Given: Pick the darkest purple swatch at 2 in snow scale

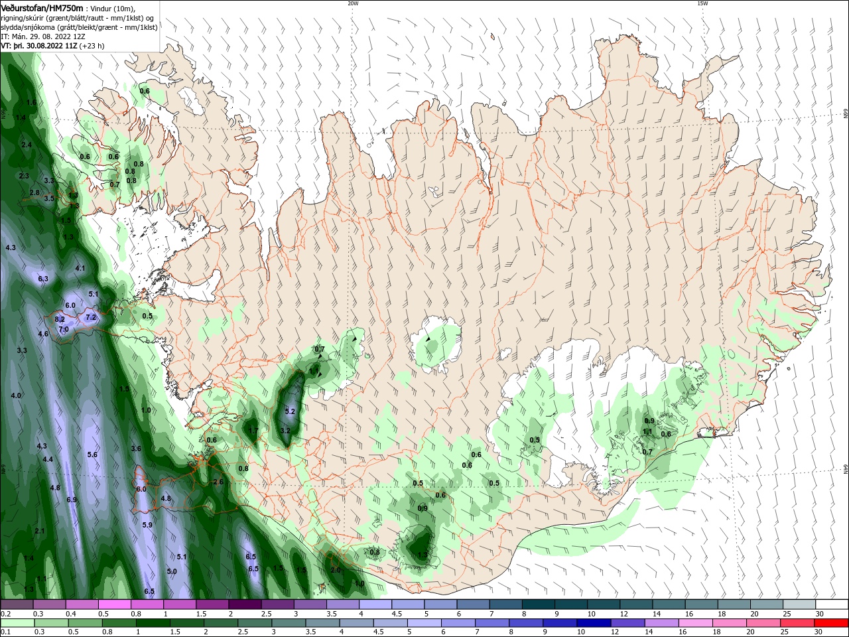Looking at the screenshot, I should coord(245,604).
